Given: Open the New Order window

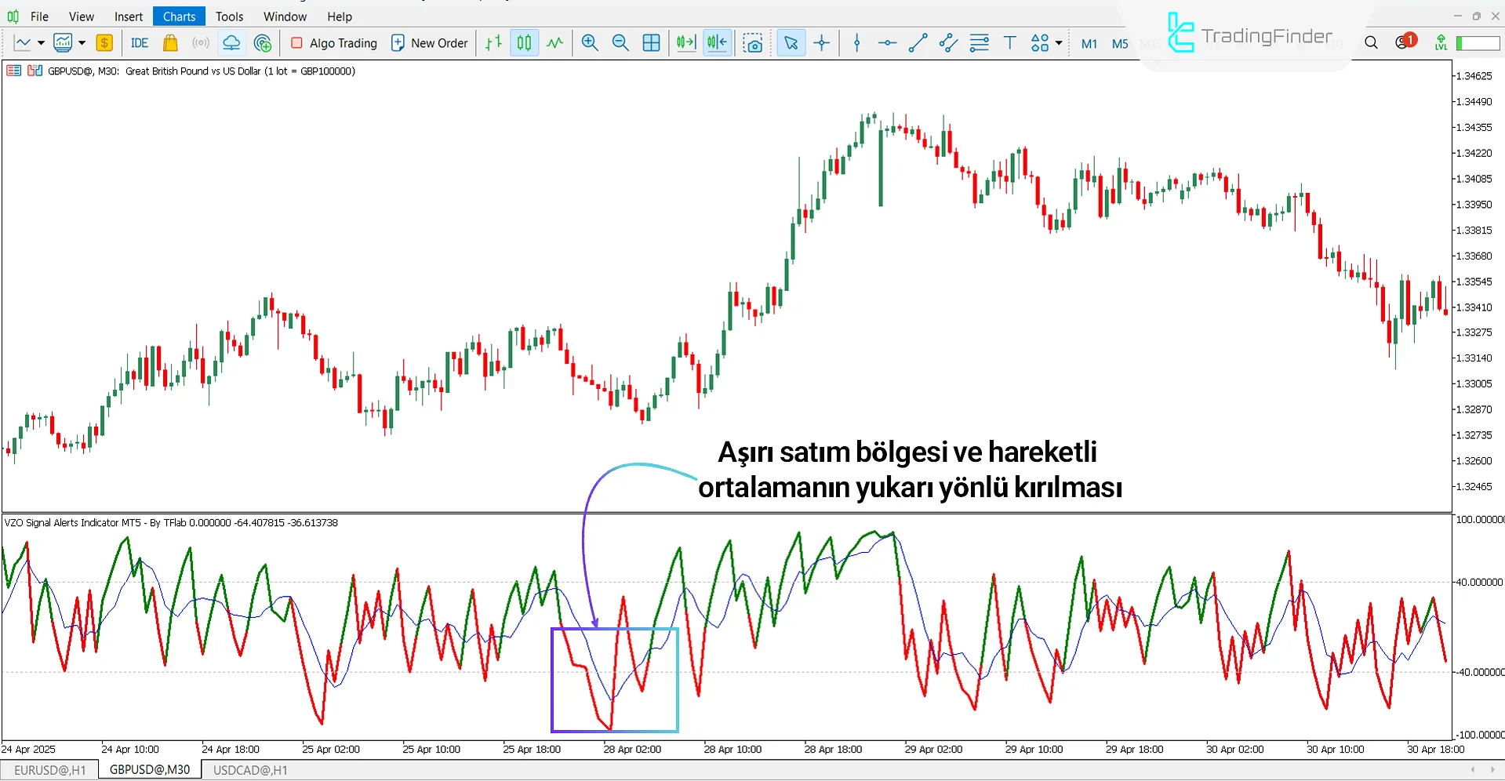Looking at the screenshot, I should point(429,43).
